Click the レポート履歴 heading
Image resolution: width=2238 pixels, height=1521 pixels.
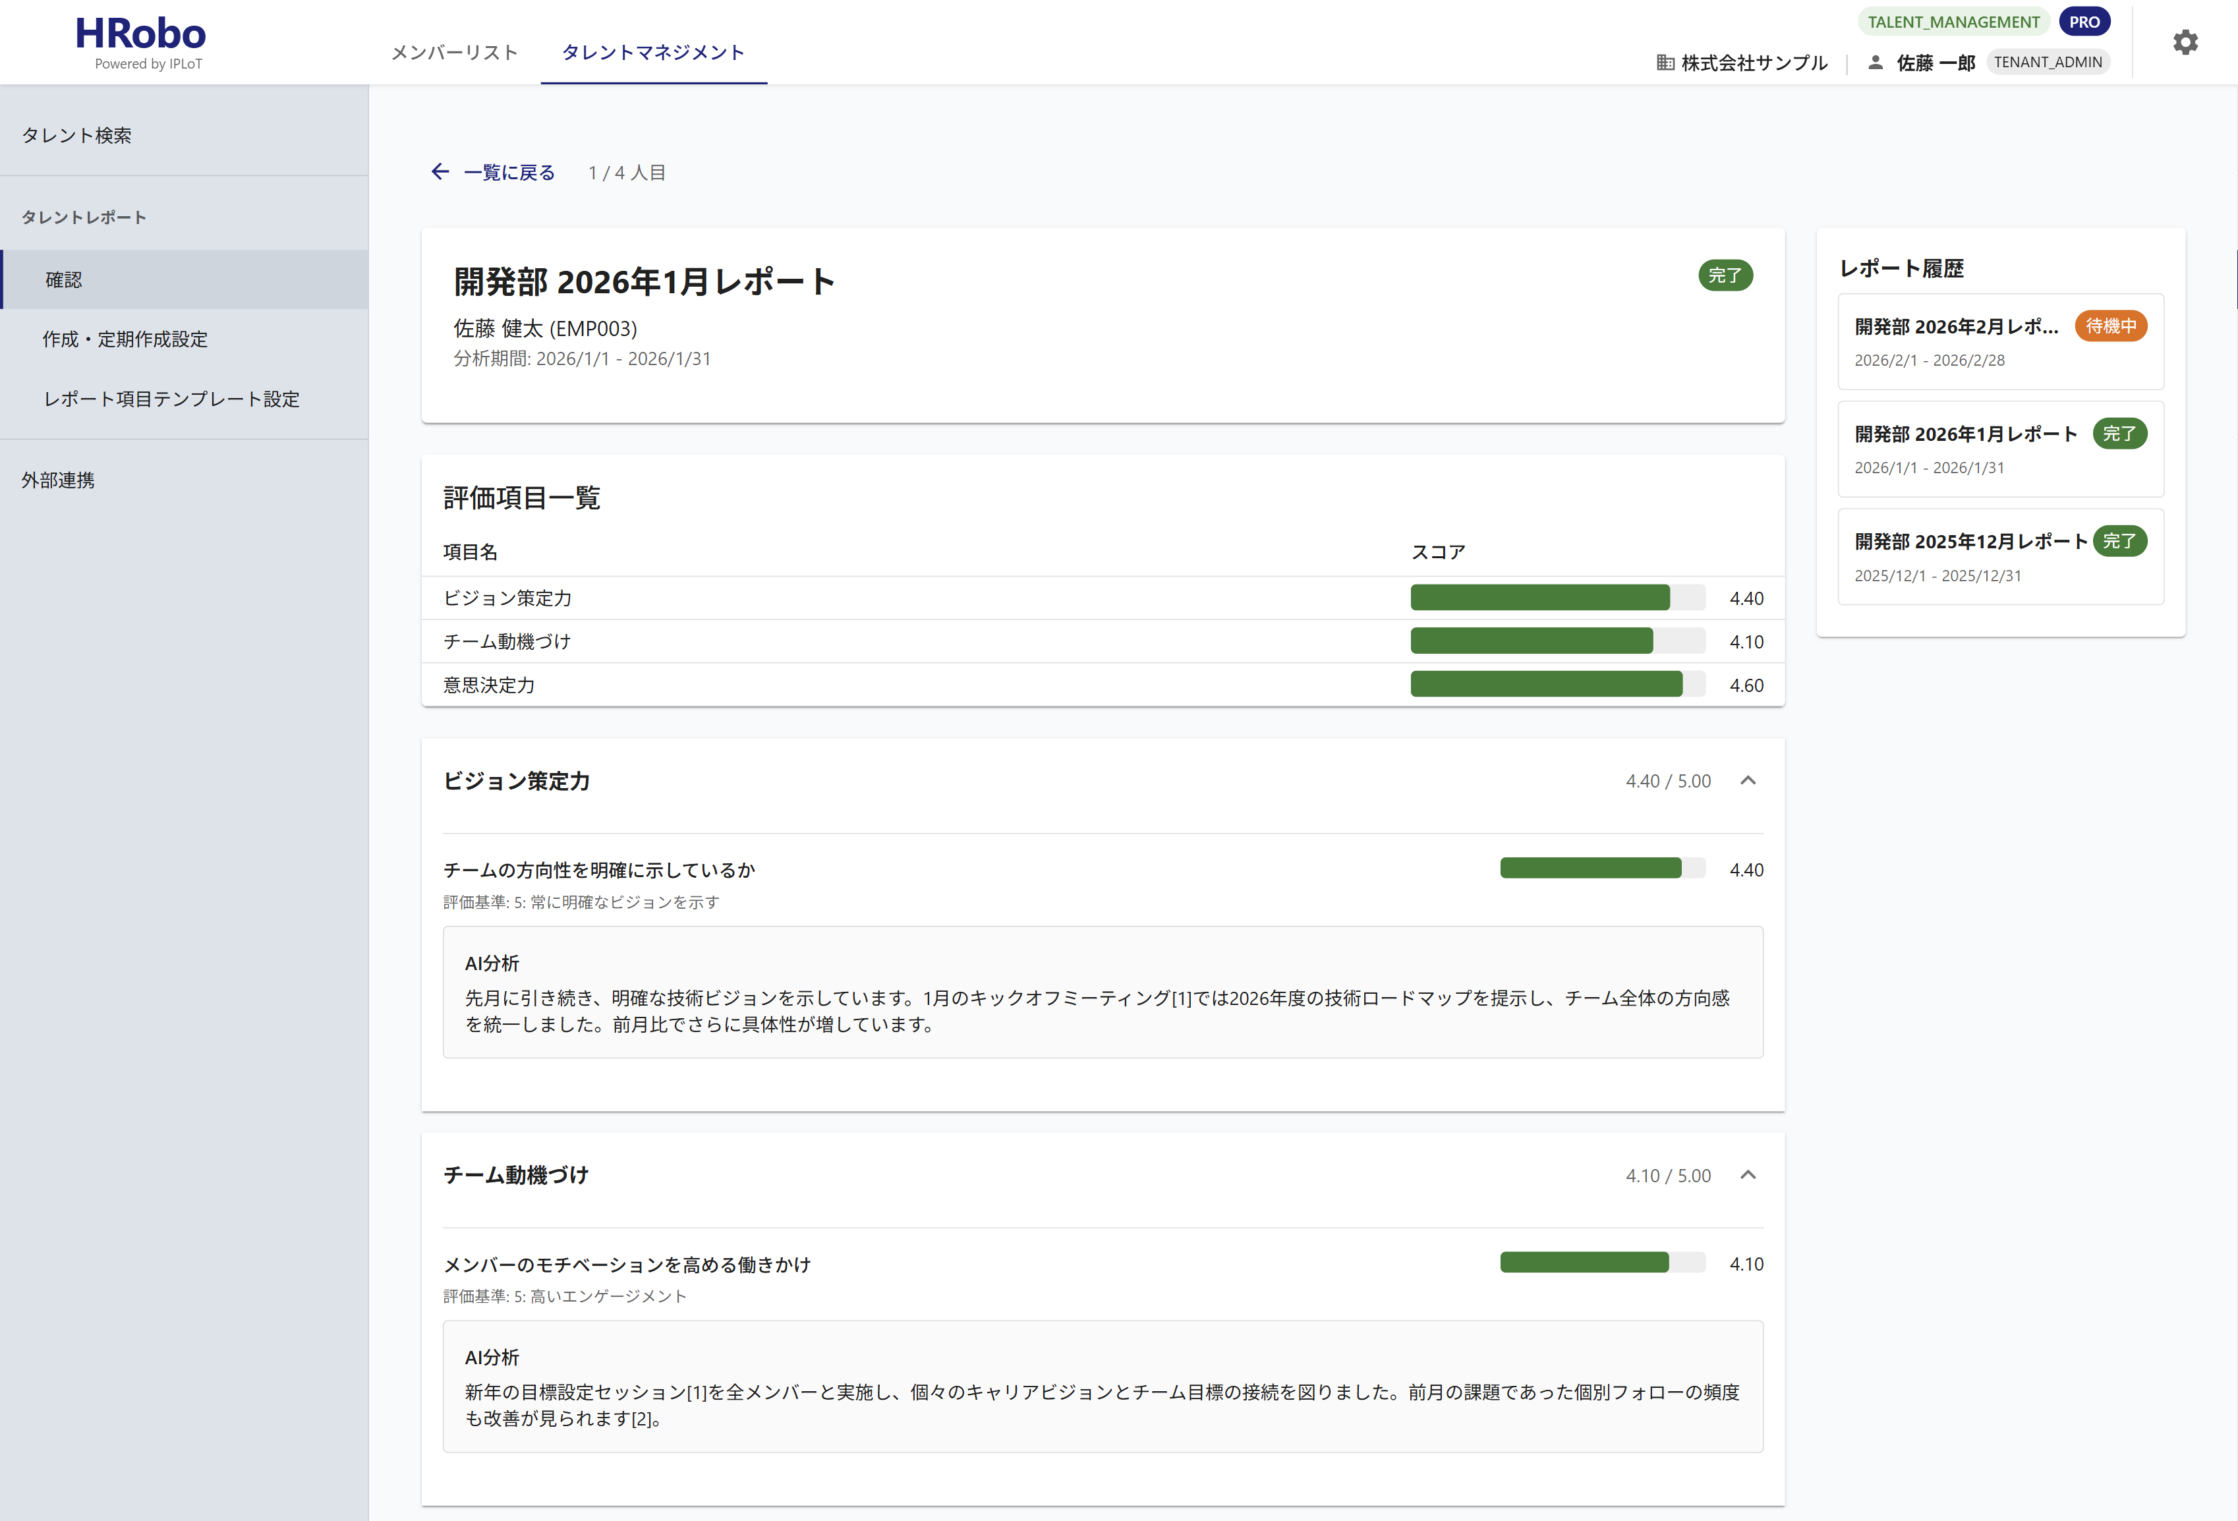pos(1901,268)
